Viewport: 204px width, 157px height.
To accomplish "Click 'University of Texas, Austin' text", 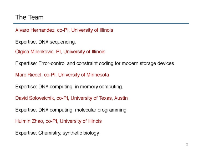I will 99,98.
